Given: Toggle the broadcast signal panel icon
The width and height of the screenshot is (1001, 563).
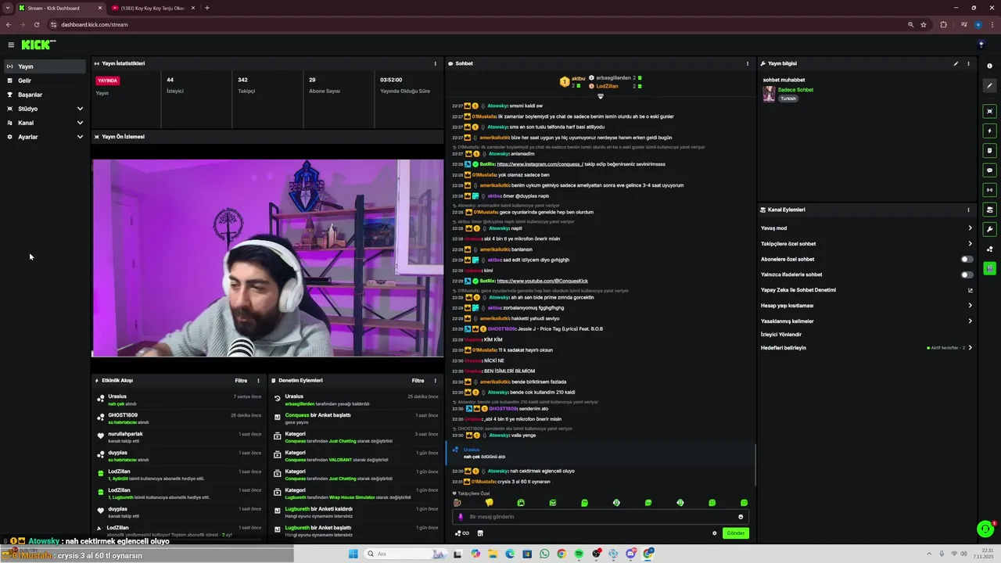Looking at the screenshot, I should [x=989, y=189].
